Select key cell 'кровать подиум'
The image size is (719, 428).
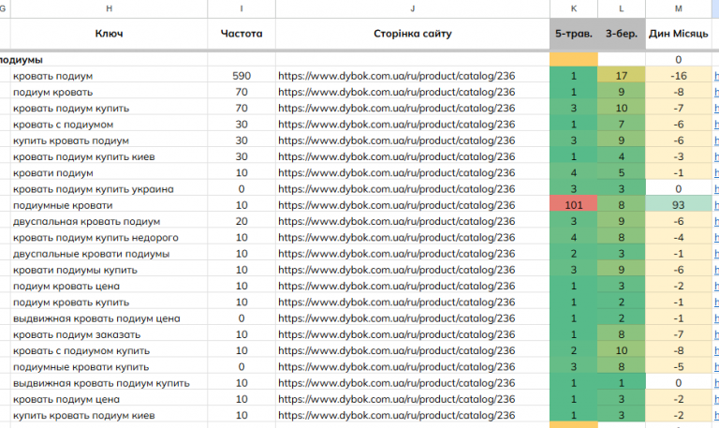click(x=109, y=76)
